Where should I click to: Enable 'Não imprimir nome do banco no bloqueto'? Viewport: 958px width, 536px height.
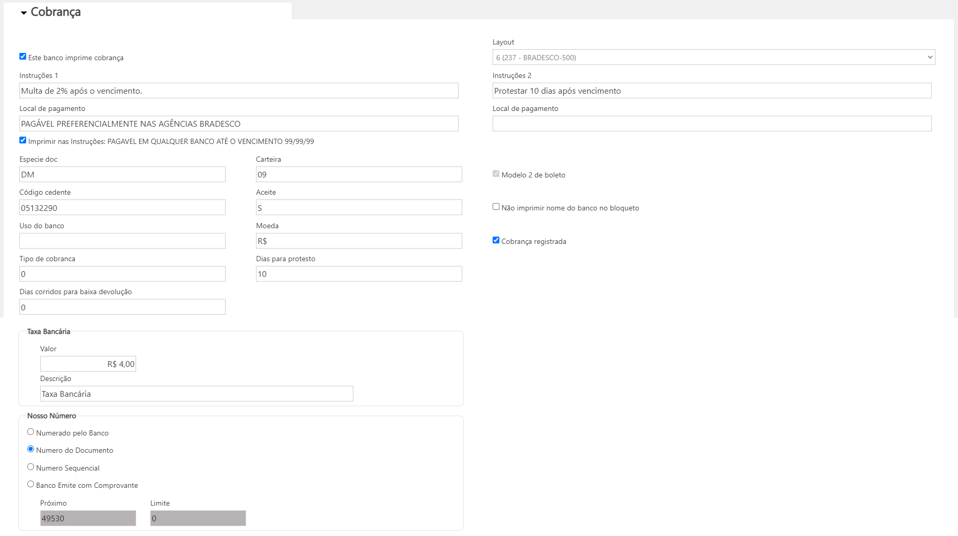[x=496, y=207]
